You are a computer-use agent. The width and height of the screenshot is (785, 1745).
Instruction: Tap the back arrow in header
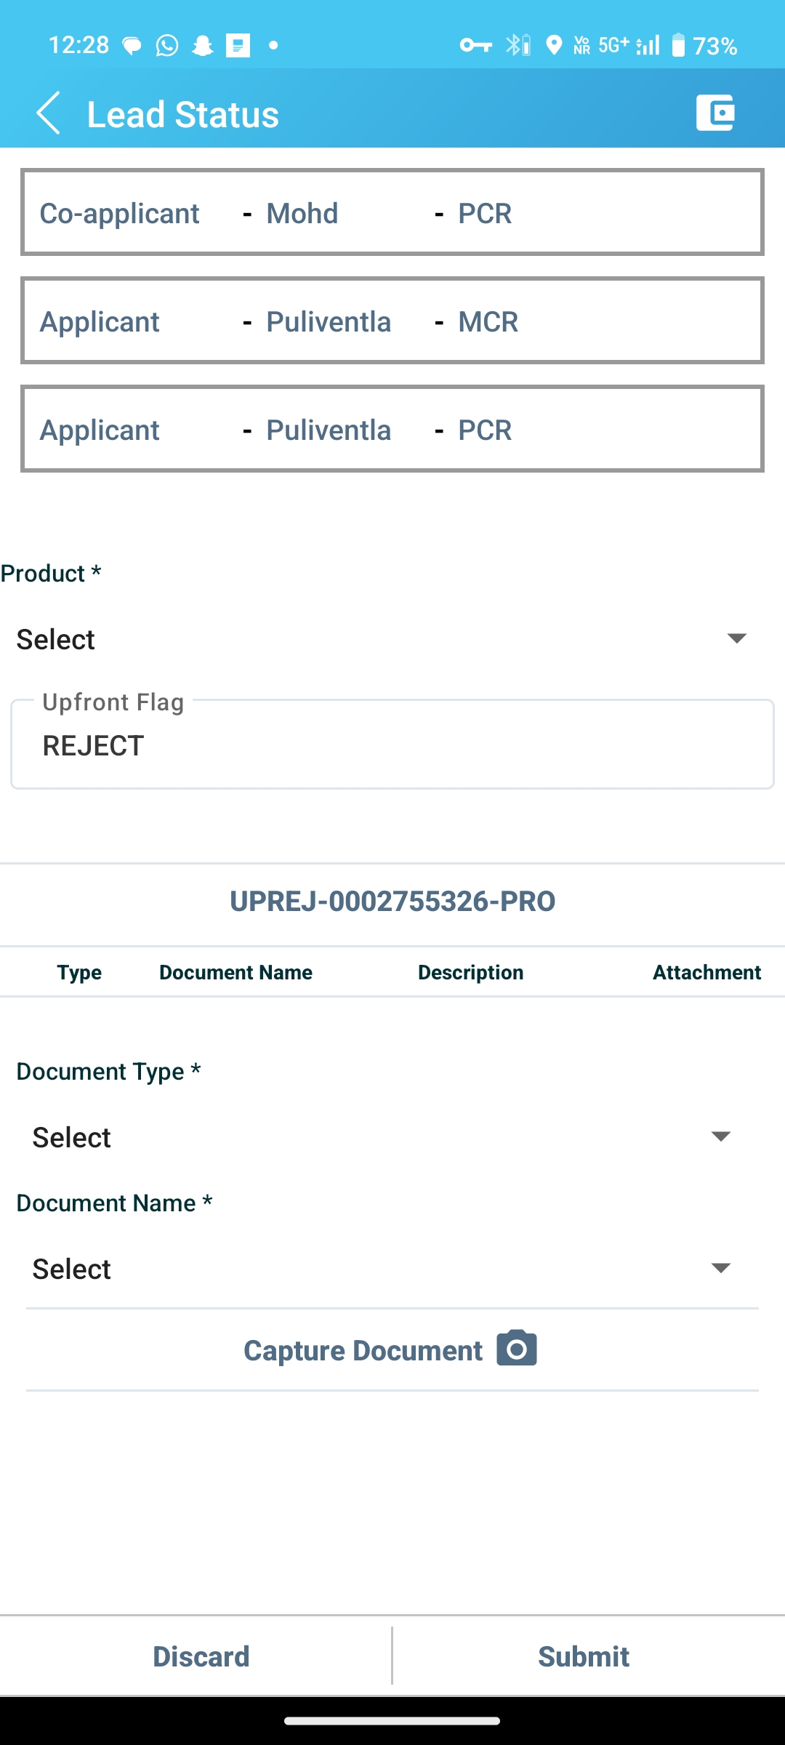coord(48,113)
